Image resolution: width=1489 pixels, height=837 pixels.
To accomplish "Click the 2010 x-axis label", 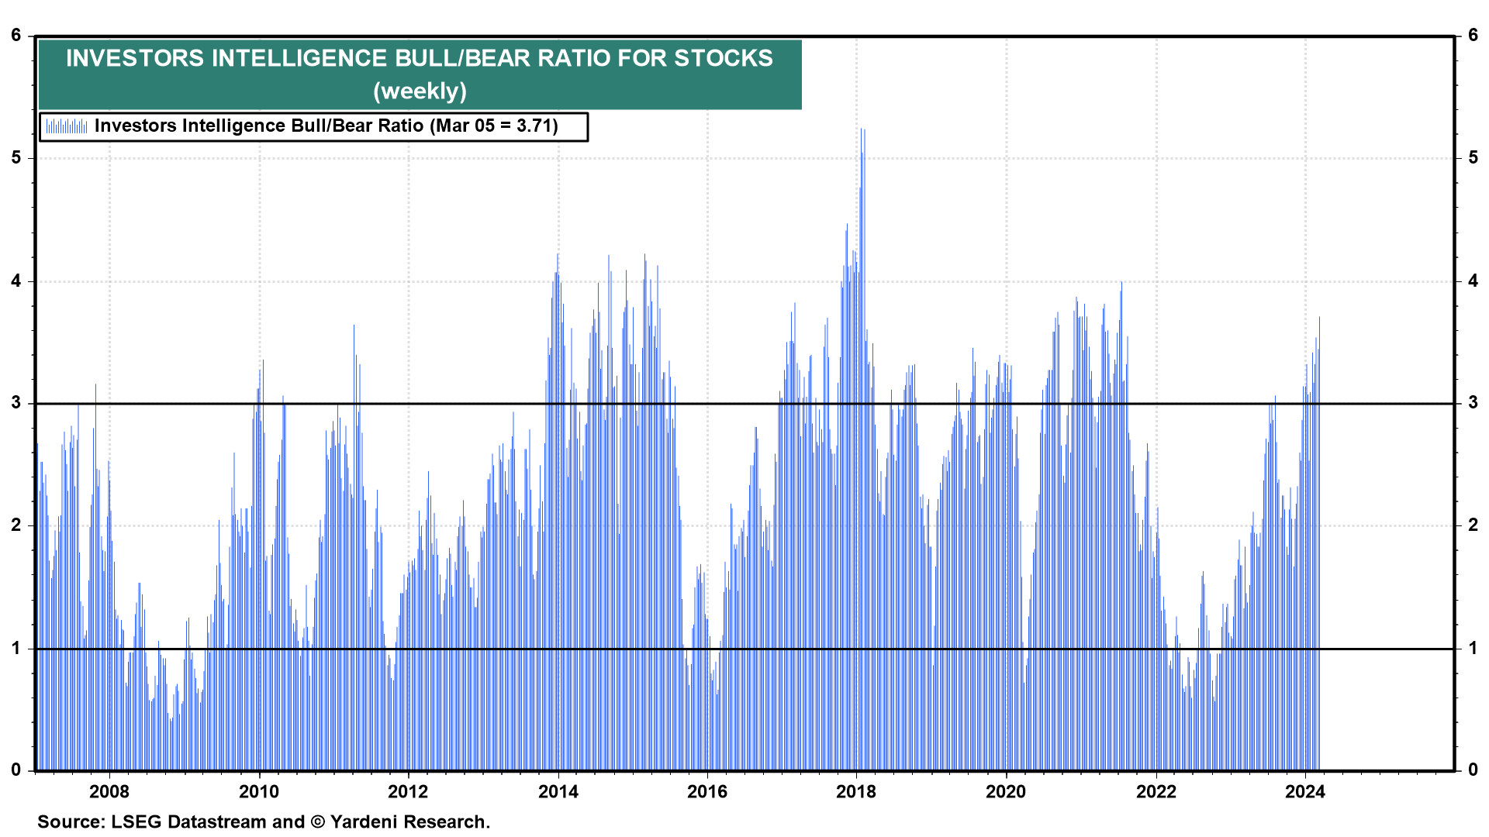I will pos(259,791).
